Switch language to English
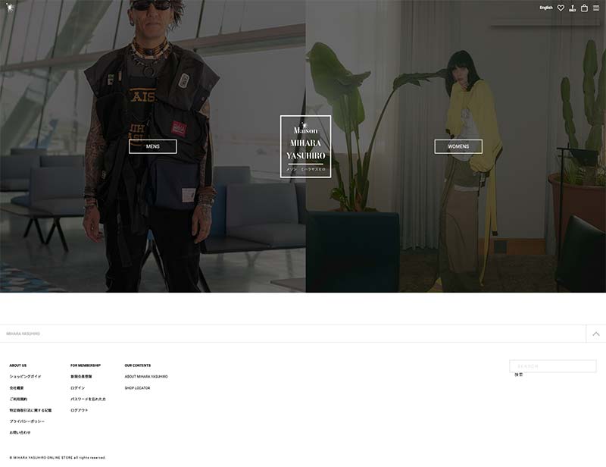The height and width of the screenshot is (467, 606). 546,8
